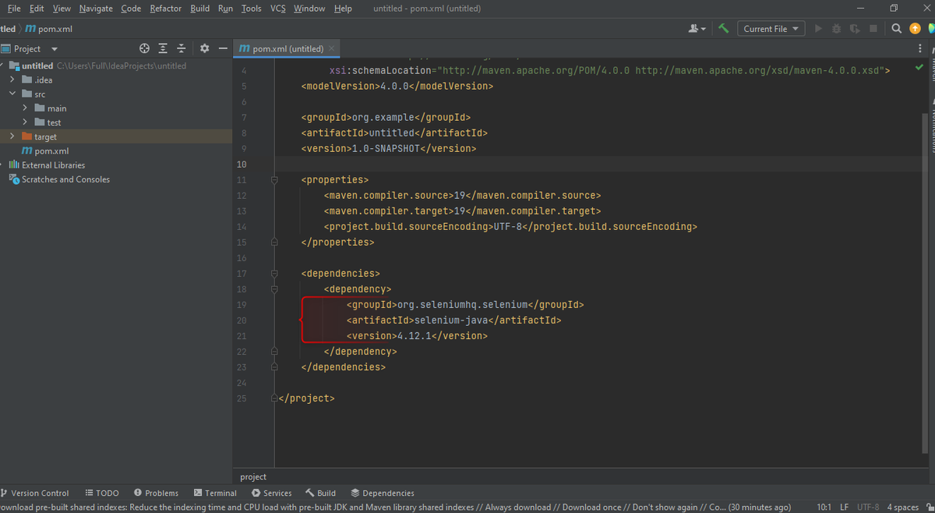Click the LF line separator widget
935x513 pixels.
click(845, 507)
